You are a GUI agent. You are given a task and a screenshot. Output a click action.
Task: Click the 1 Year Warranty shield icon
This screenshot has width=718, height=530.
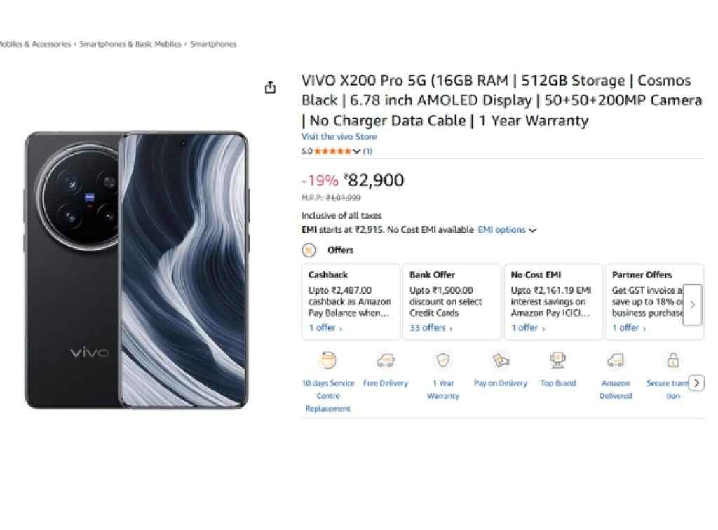(443, 360)
